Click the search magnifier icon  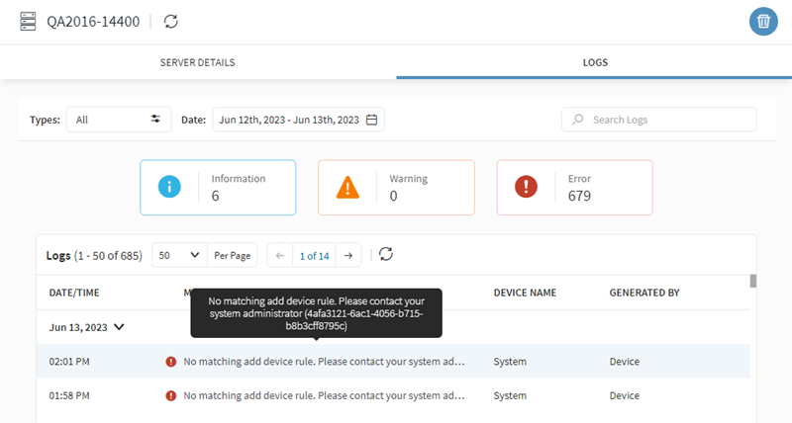(x=578, y=120)
